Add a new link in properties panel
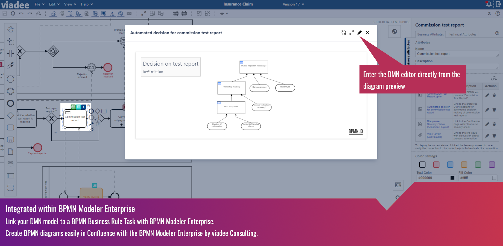Screen dimensions: 503x246 click(x=494, y=78)
